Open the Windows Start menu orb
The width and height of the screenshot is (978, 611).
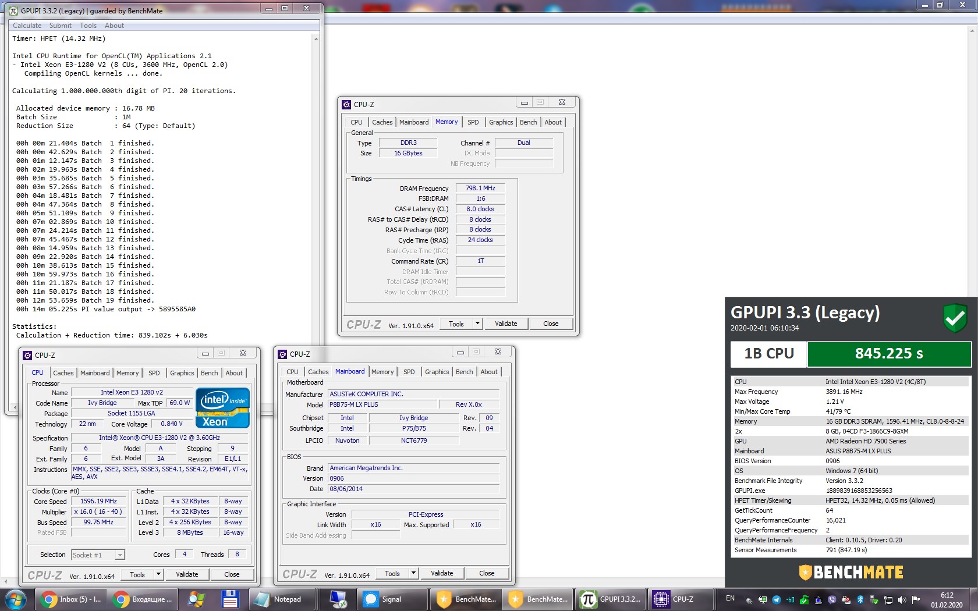[15, 599]
